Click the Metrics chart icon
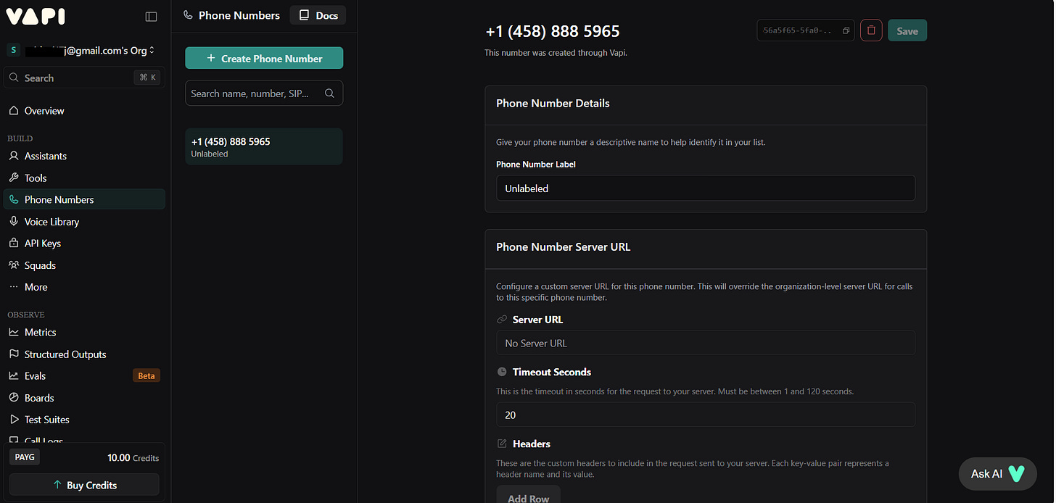Screen dimensions: 1056x503 [14, 332]
